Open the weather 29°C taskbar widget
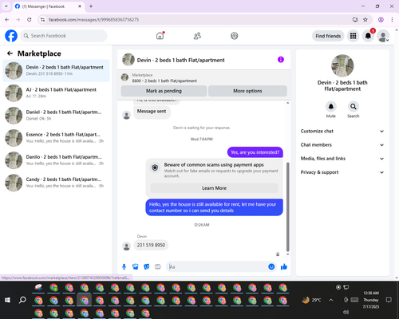The width and height of the screenshot is (399, 319). click(x=312, y=300)
